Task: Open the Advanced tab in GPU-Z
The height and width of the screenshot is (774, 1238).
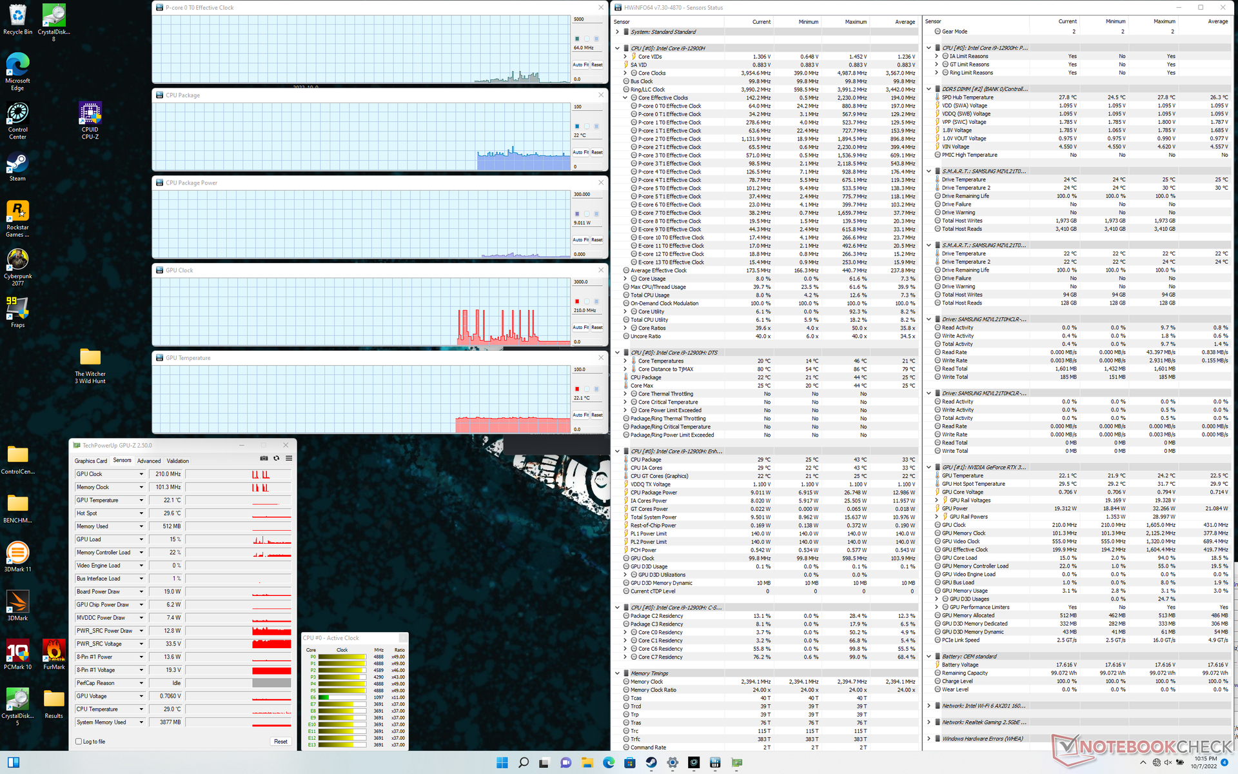Action: pos(149,461)
